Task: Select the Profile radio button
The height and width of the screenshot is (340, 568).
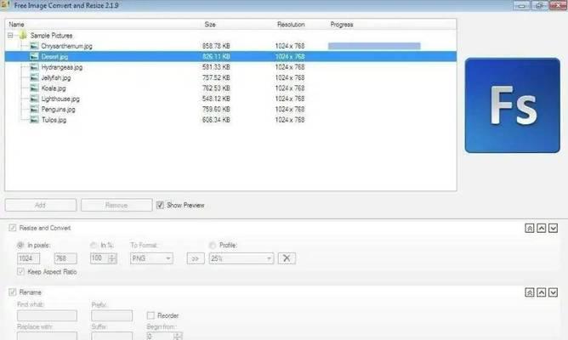Action: tap(213, 245)
